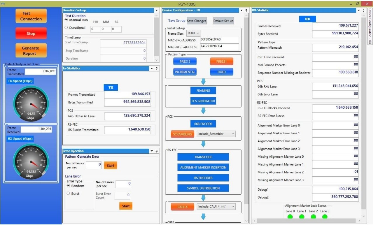Viewport: 373px width, 225px height.
Task: Click the RX-Speed gauge
Action: click(x=31, y=161)
